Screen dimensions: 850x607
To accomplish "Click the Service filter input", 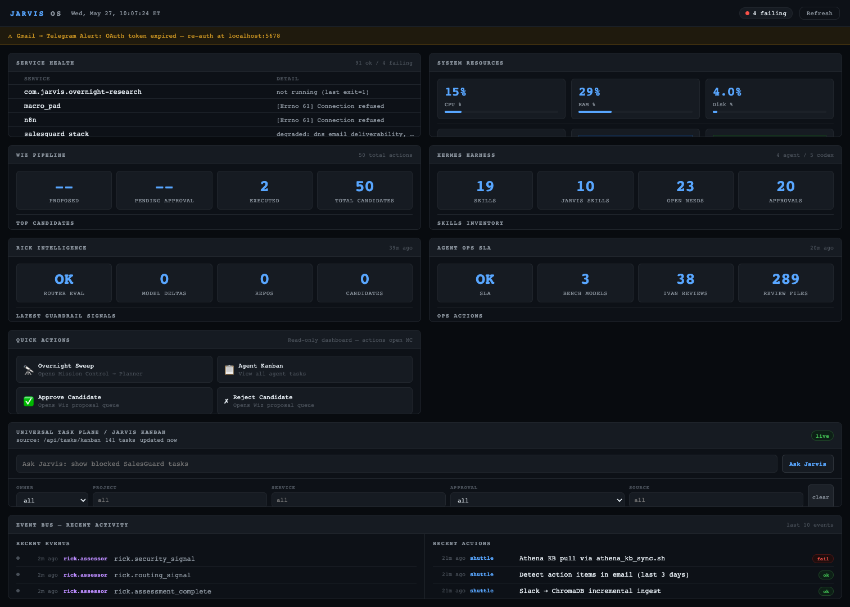I will tap(358, 500).
